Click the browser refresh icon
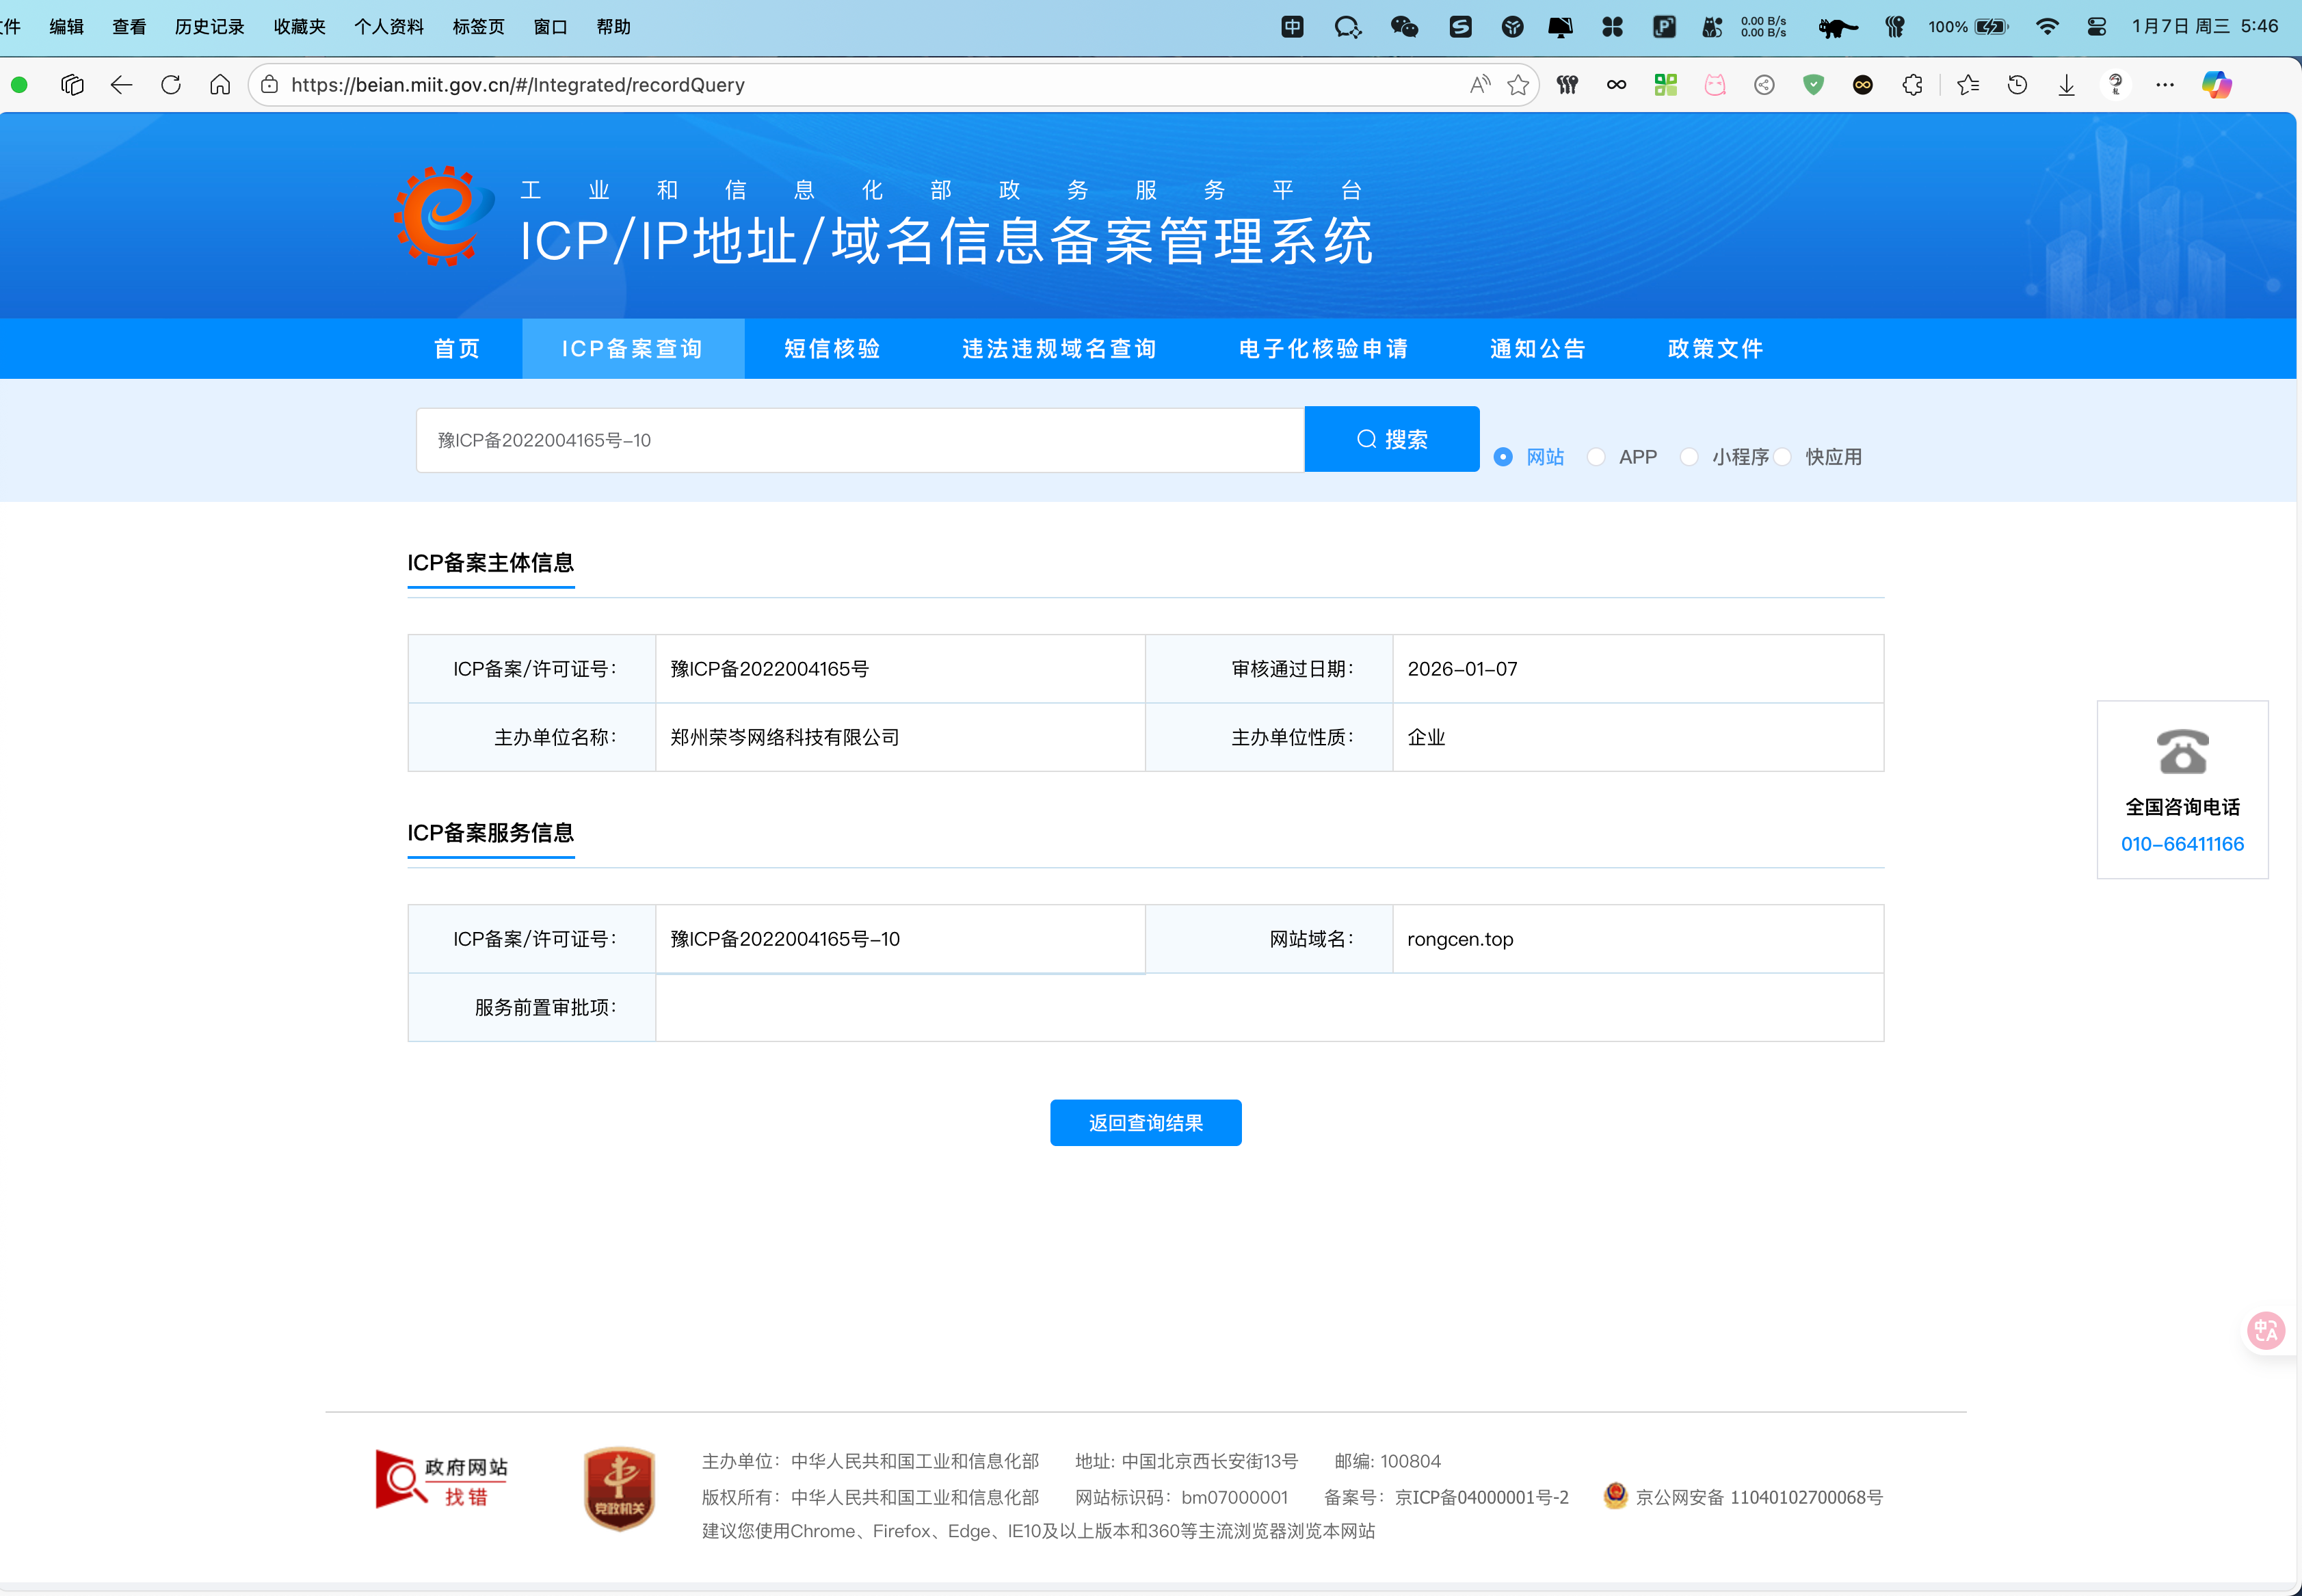 click(171, 85)
